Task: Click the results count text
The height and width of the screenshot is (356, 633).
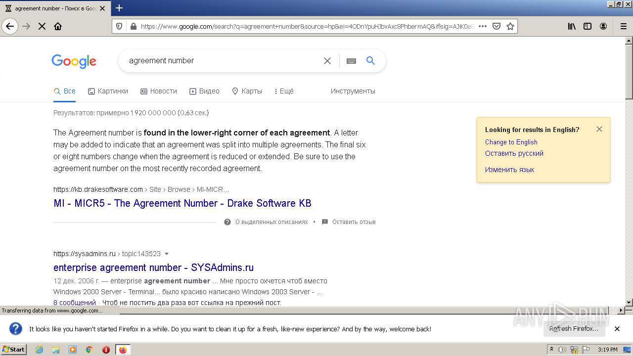Action: 131,113
